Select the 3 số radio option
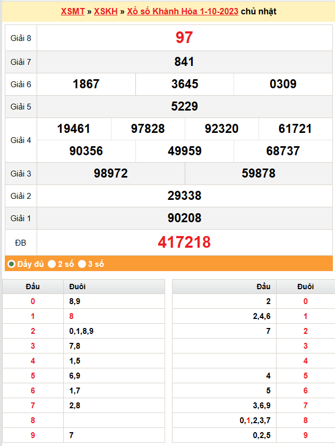The image size is (335, 446). click(82, 264)
